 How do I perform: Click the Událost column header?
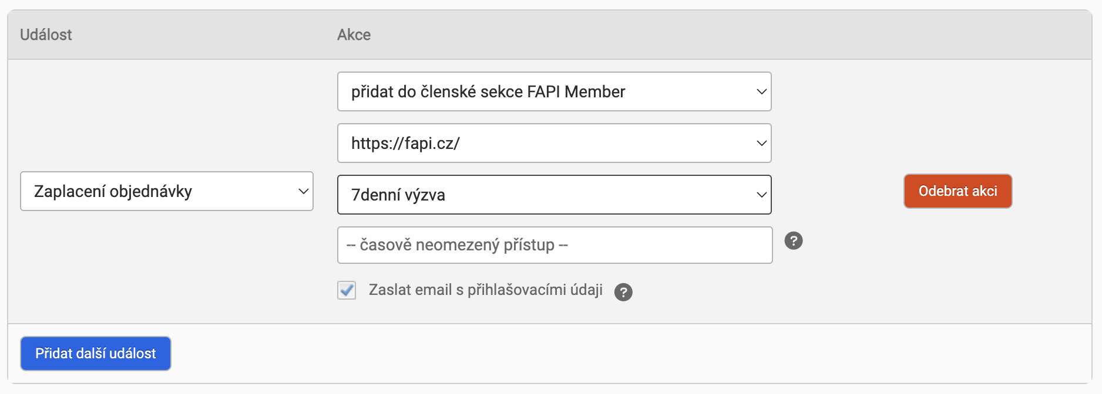[46, 35]
